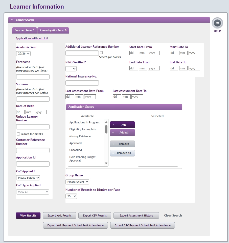Click the View Results button
229x243 pixels.
tap(28, 215)
